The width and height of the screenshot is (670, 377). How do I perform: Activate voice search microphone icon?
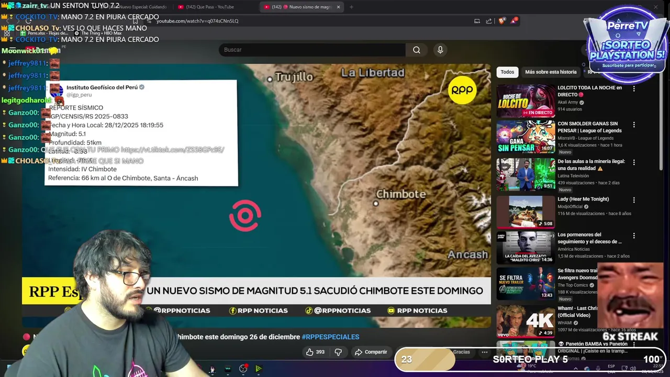[x=440, y=50]
